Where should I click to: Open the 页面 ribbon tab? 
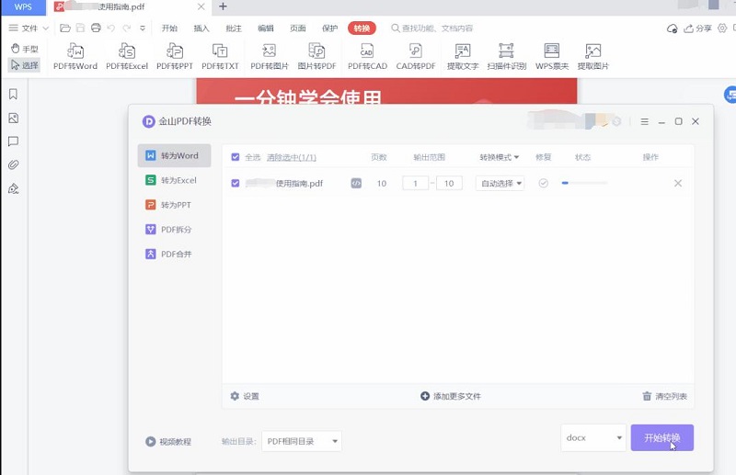[x=297, y=28]
